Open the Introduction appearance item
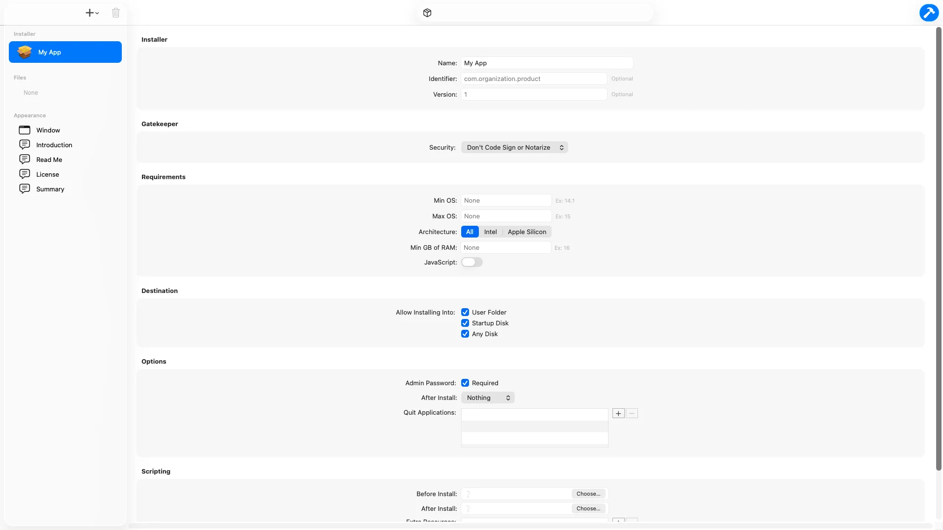Image resolution: width=943 pixels, height=530 pixels. 54,145
